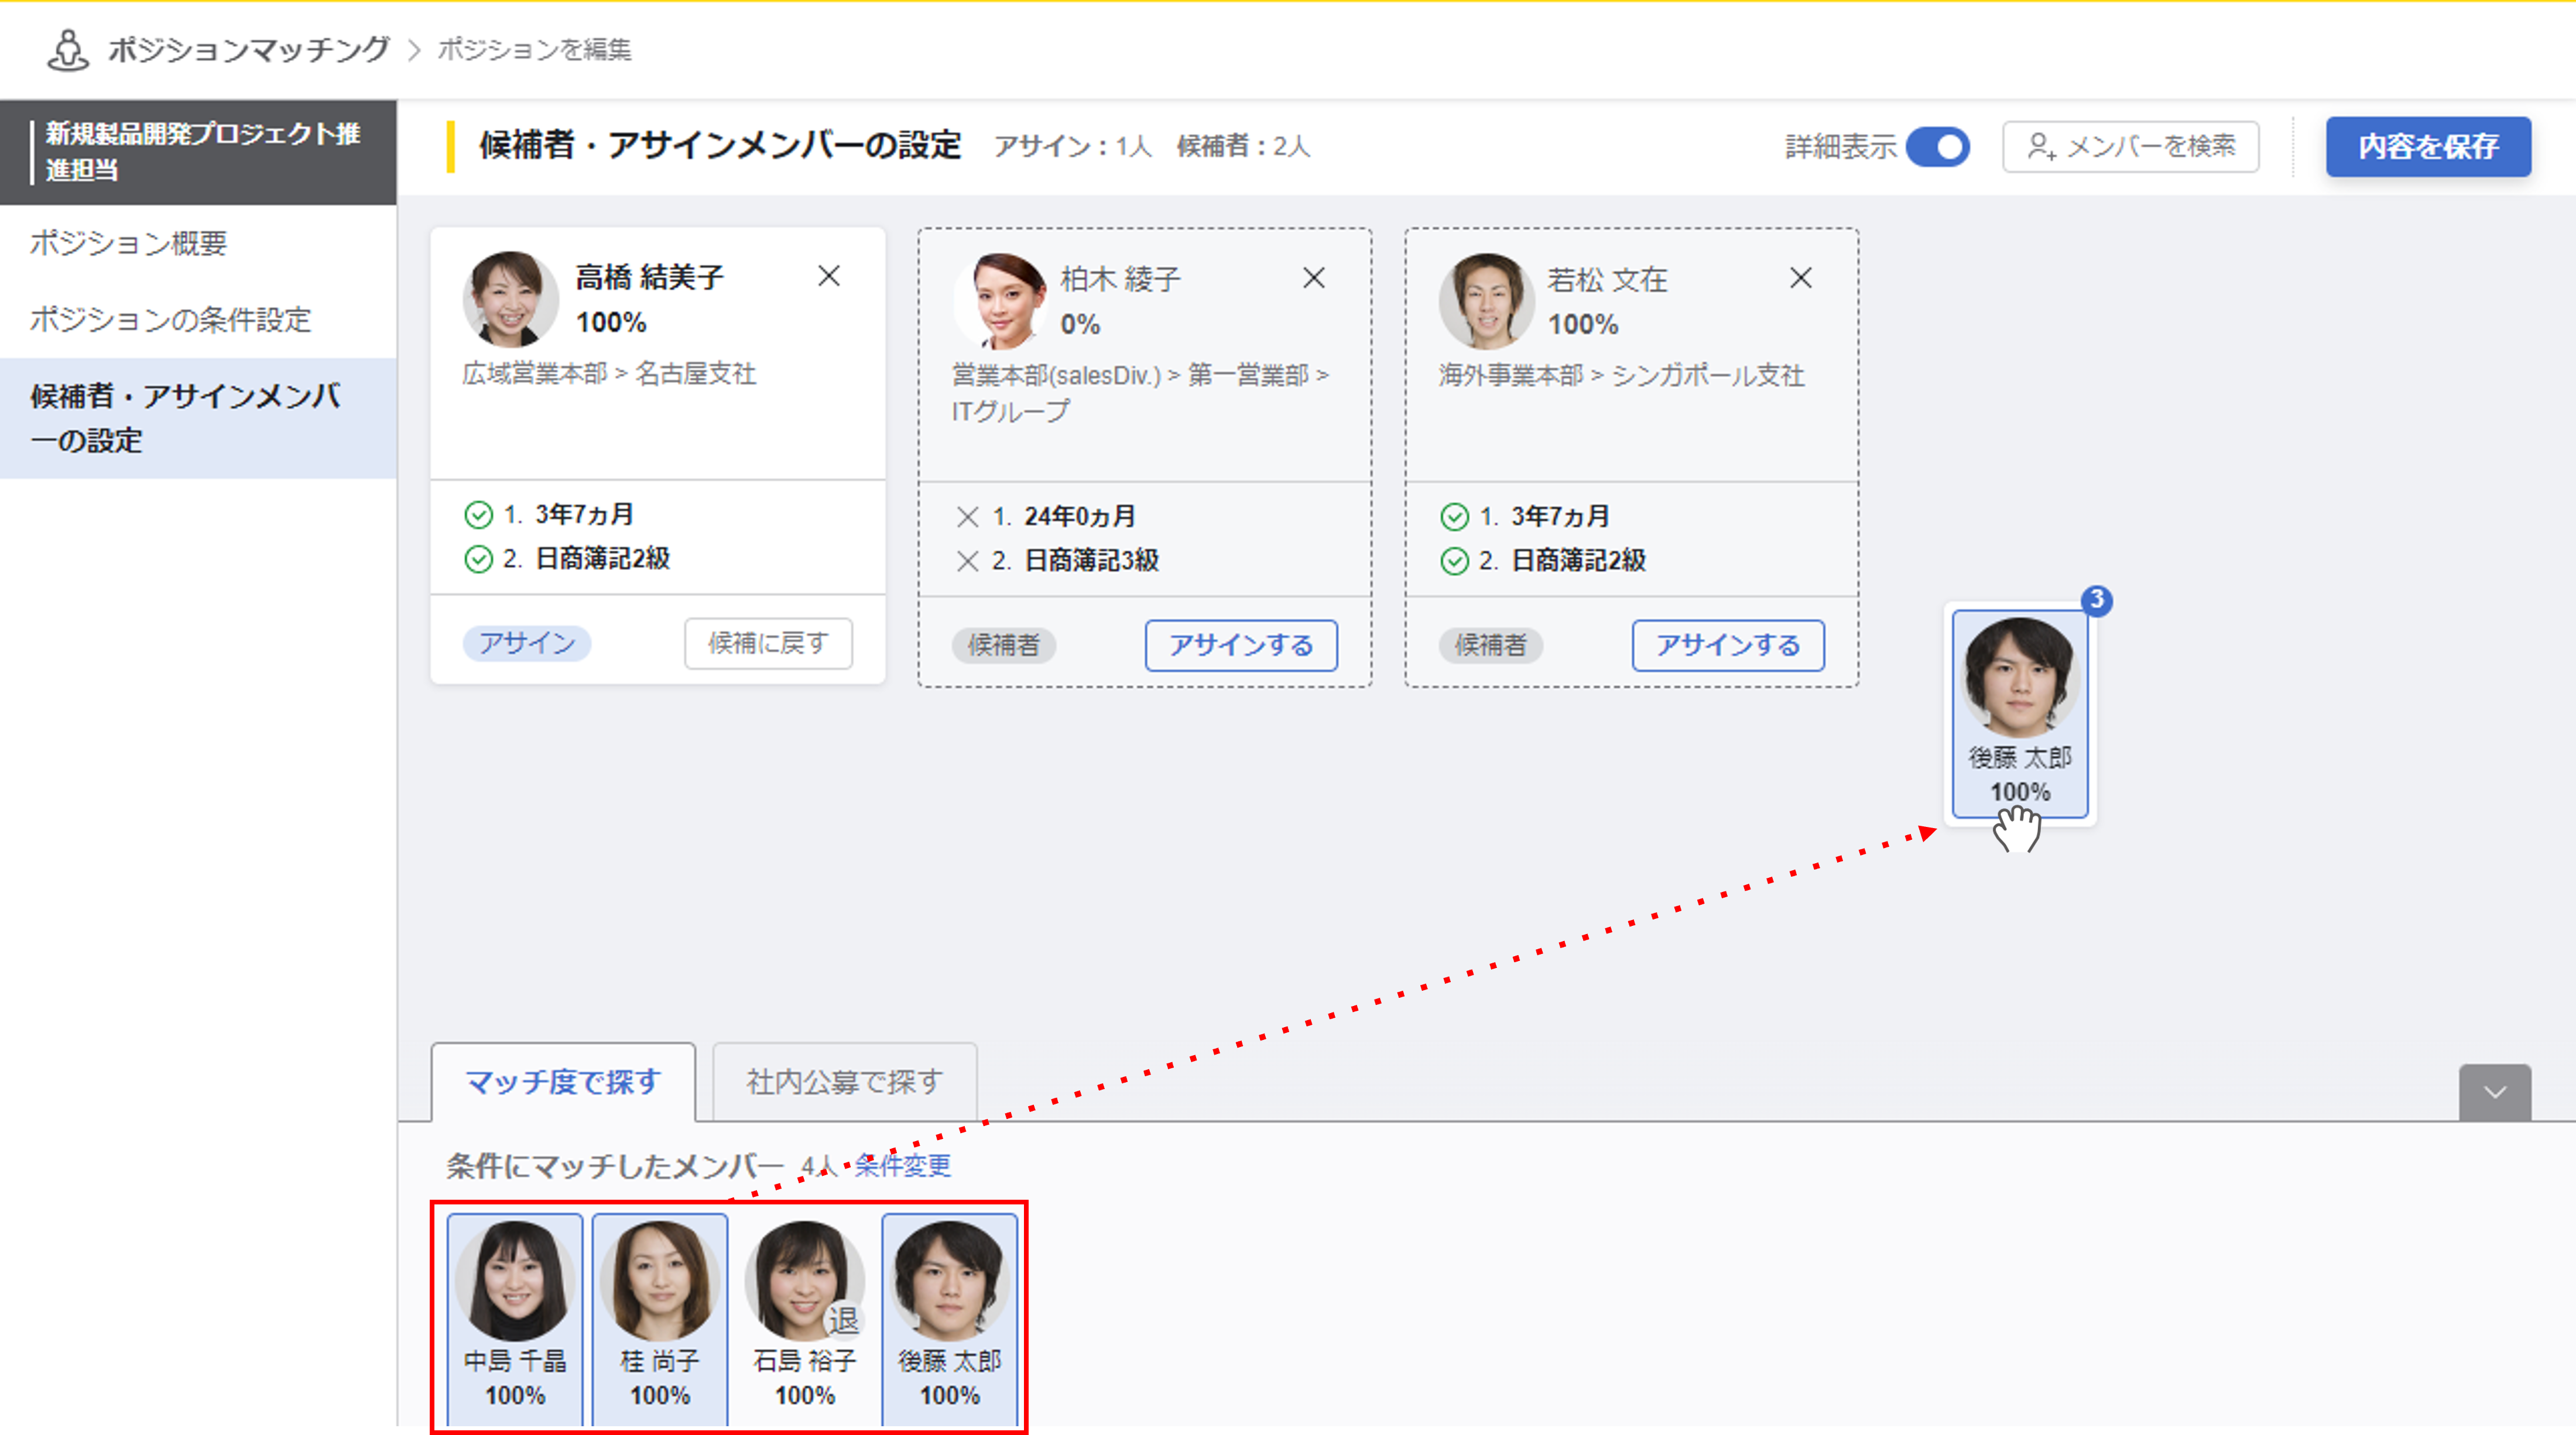Viewport: 2576px width, 1435px height.
Task: Click ポジションを編集 breadcrumb text
Action: [534, 49]
